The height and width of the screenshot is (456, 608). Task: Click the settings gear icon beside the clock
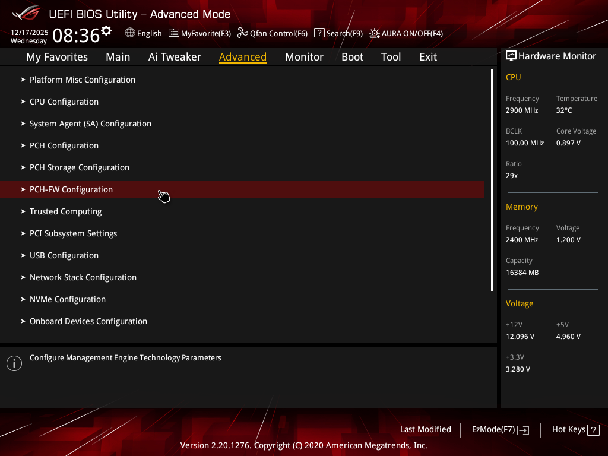click(106, 30)
